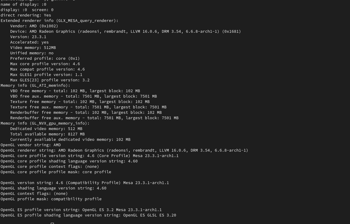Click the Unified memory: no line

point(32,53)
